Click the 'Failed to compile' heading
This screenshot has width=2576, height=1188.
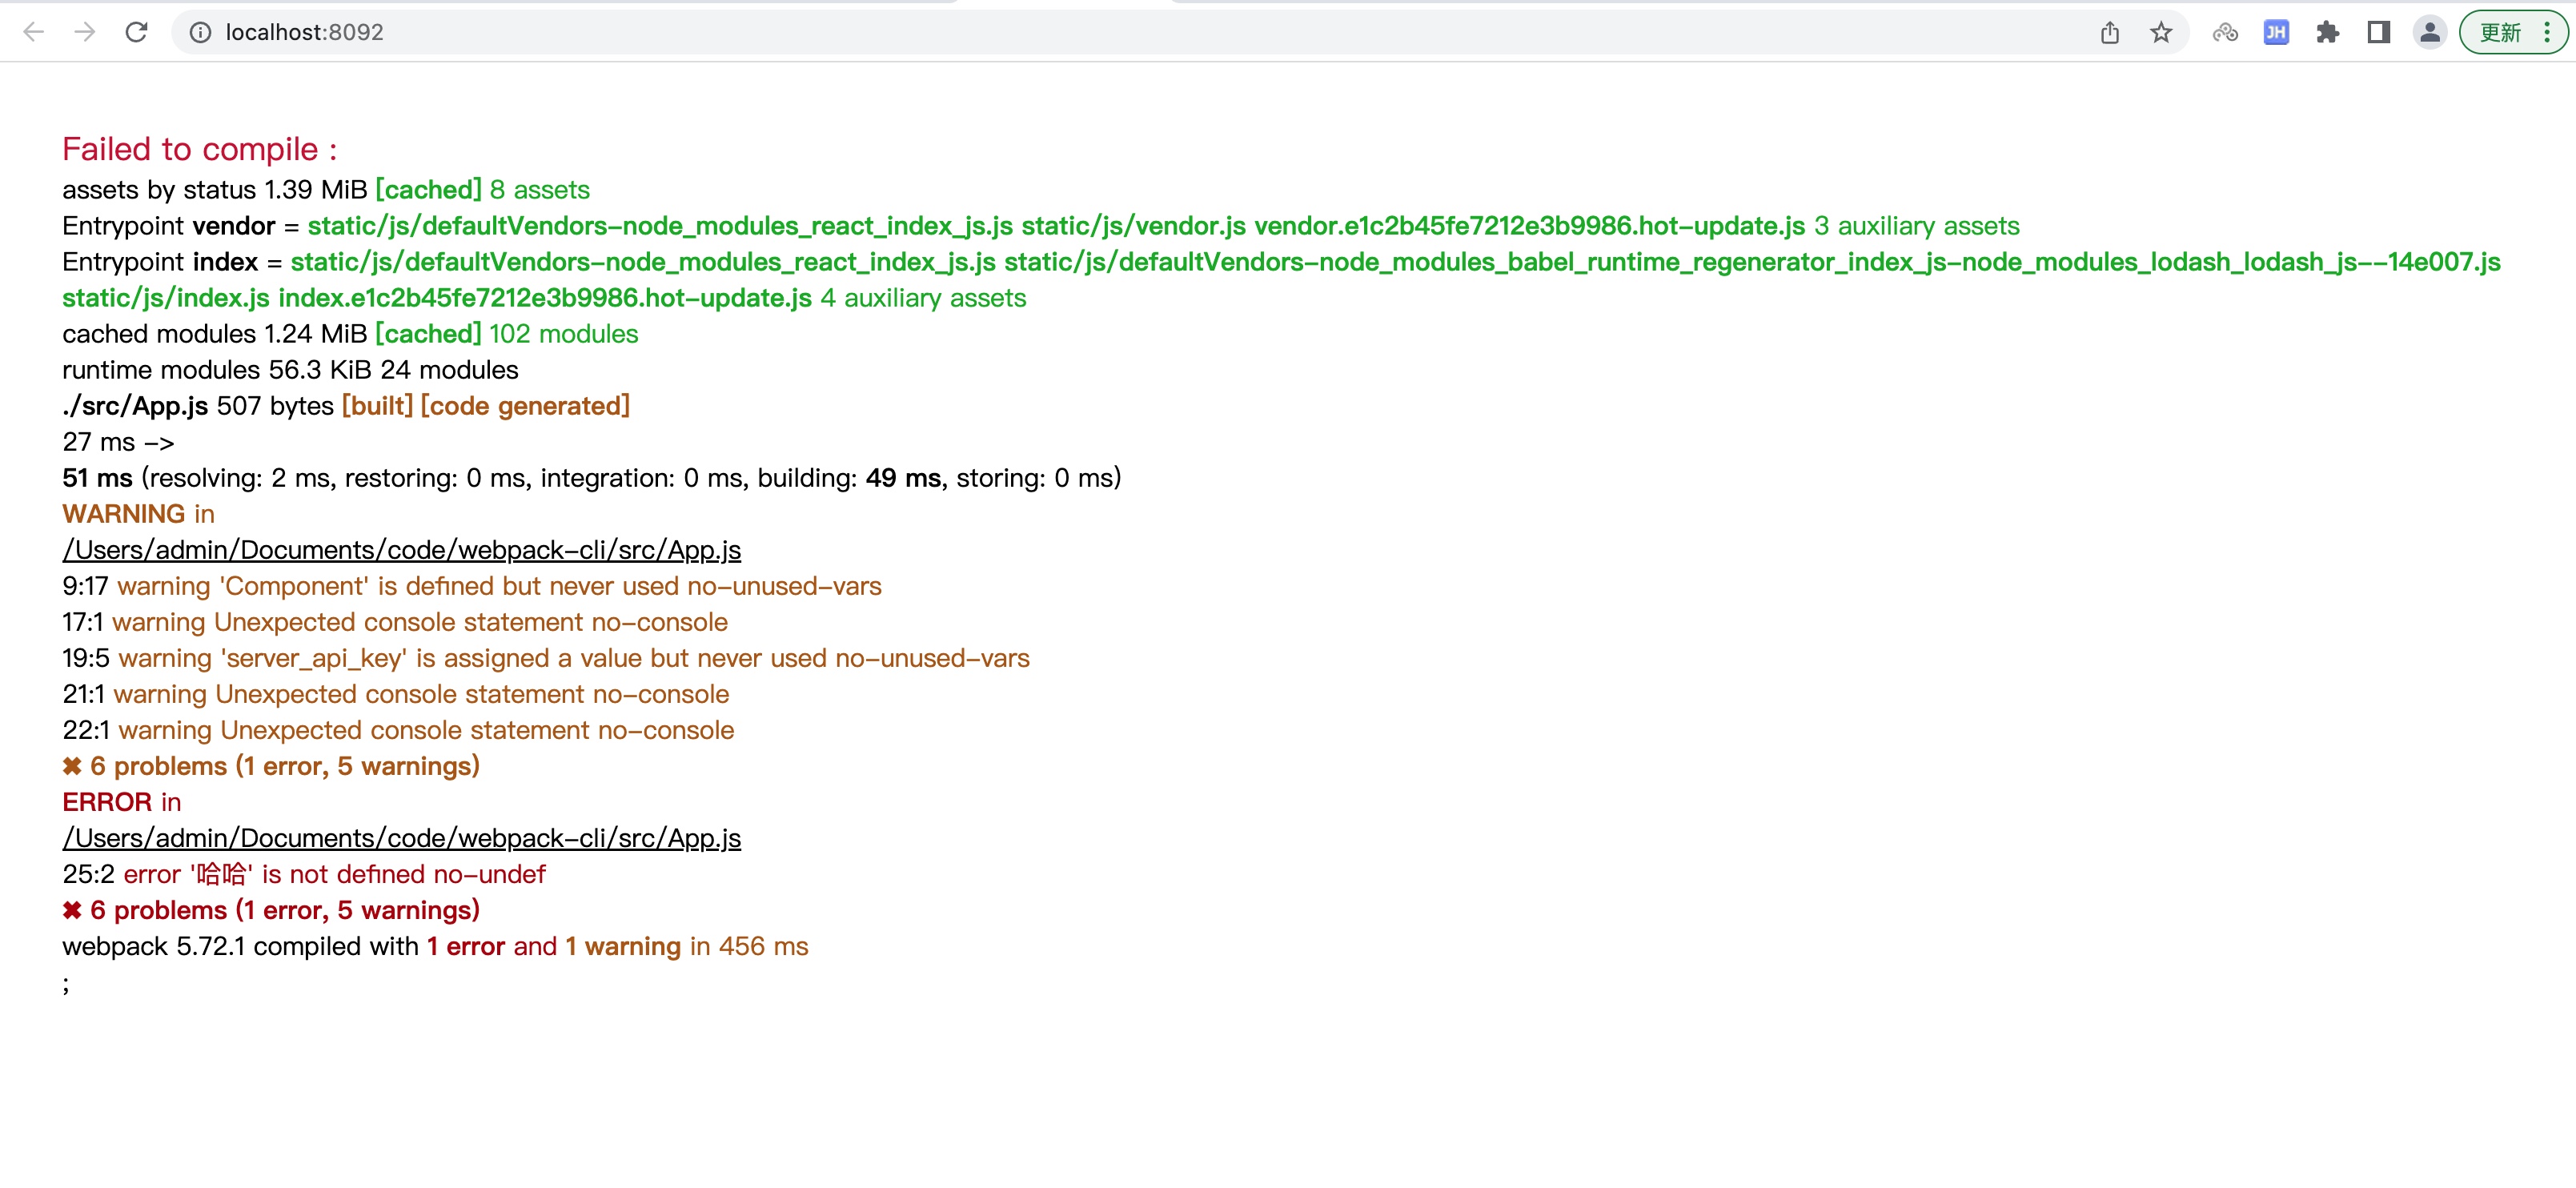click(x=200, y=149)
